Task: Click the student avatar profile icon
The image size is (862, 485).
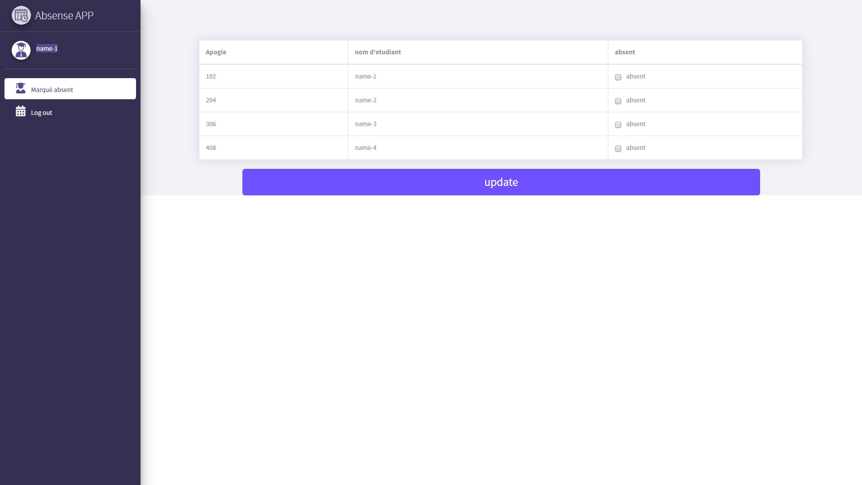Action: tap(21, 50)
